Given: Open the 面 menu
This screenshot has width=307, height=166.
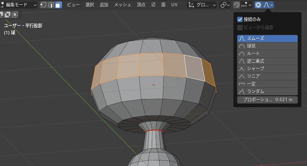Looking at the screenshot, I should [163, 5].
